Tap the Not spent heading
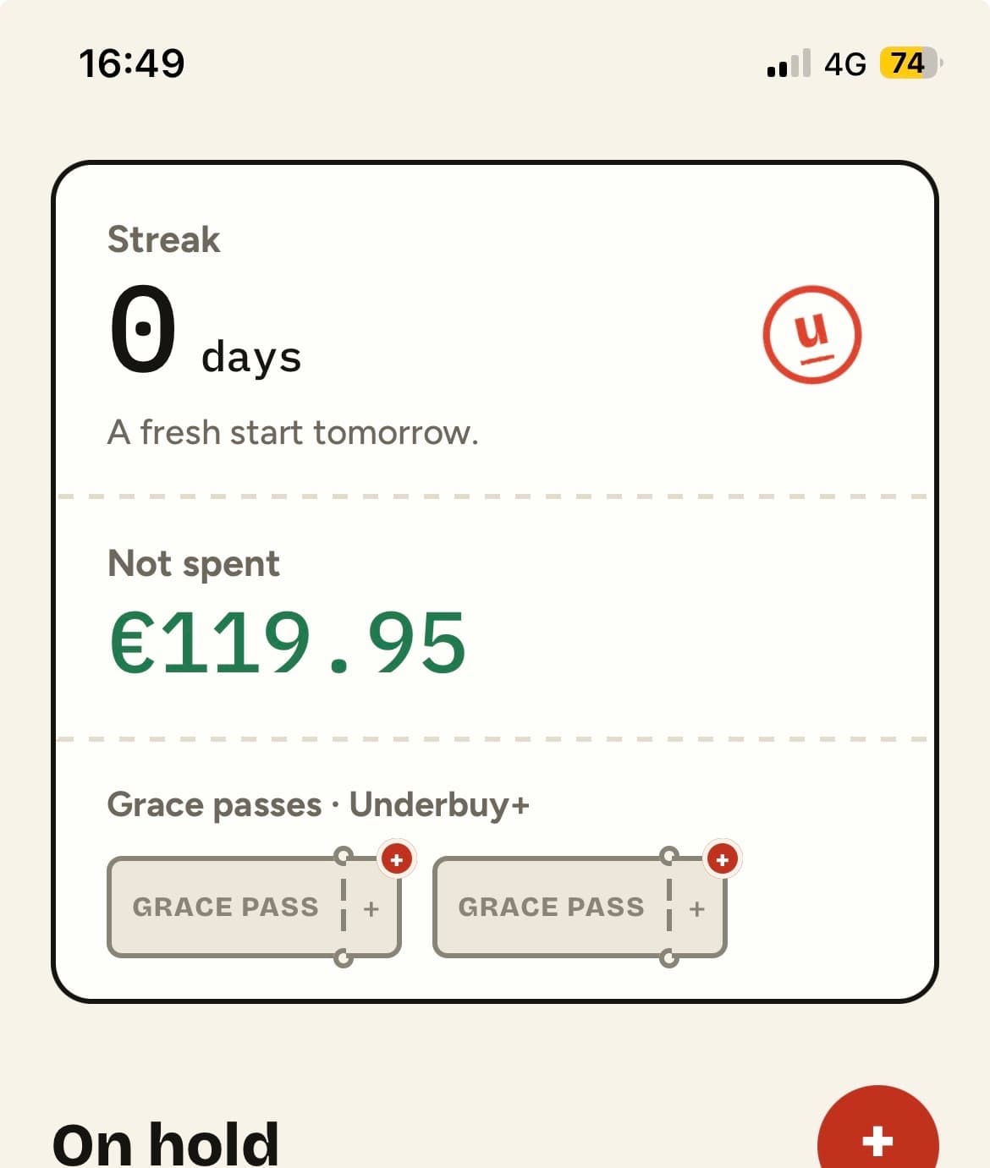Screen dimensions: 990x1168 pyautogui.click(x=194, y=564)
